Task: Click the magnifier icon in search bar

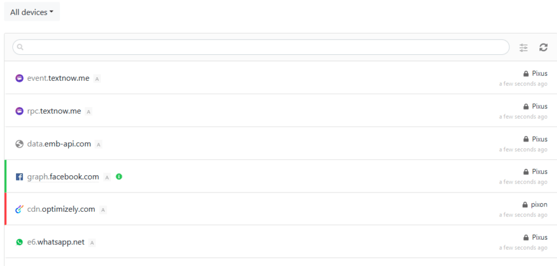Action: point(19,48)
